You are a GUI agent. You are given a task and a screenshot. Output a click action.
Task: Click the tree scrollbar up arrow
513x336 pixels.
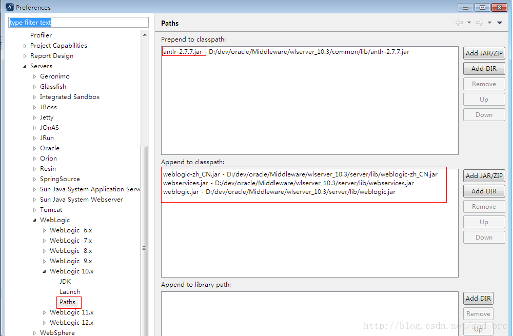click(x=145, y=35)
